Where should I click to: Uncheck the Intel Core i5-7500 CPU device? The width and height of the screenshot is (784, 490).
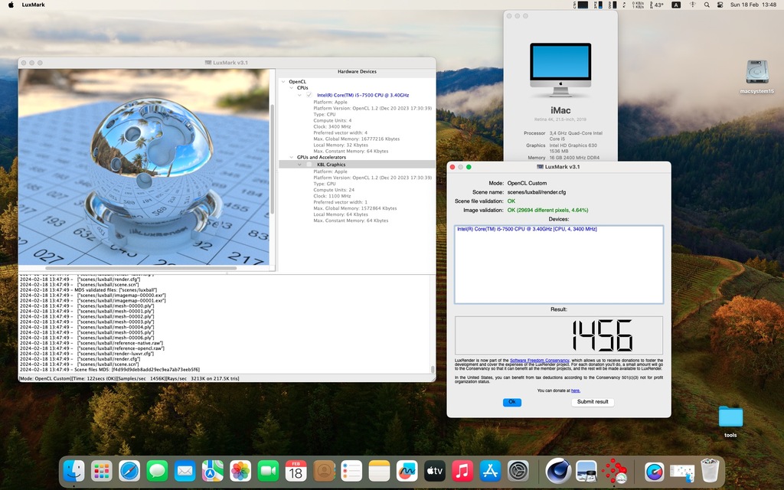tap(309, 95)
